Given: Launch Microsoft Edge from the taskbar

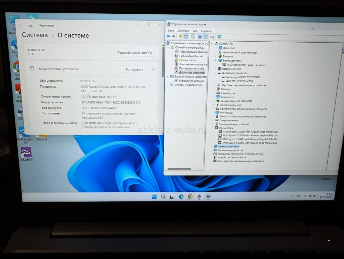Looking at the screenshot, I should pos(181,197).
